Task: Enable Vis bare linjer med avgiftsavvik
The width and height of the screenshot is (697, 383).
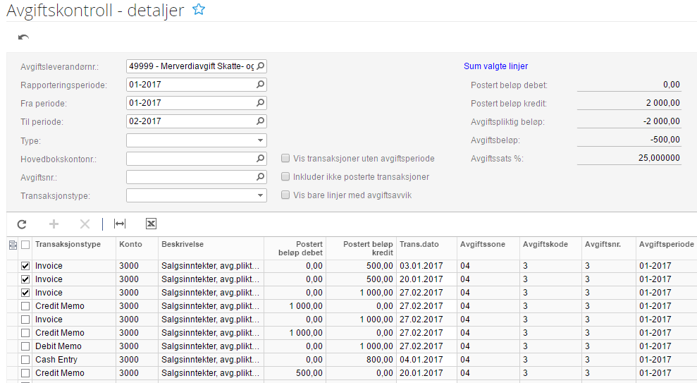Action: tap(285, 195)
